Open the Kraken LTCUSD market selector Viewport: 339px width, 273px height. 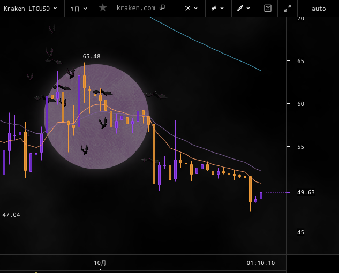click(x=31, y=9)
